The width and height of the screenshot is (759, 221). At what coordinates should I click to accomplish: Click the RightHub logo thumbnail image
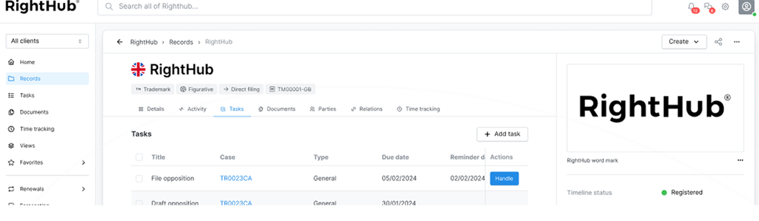click(x=655, y=108)
